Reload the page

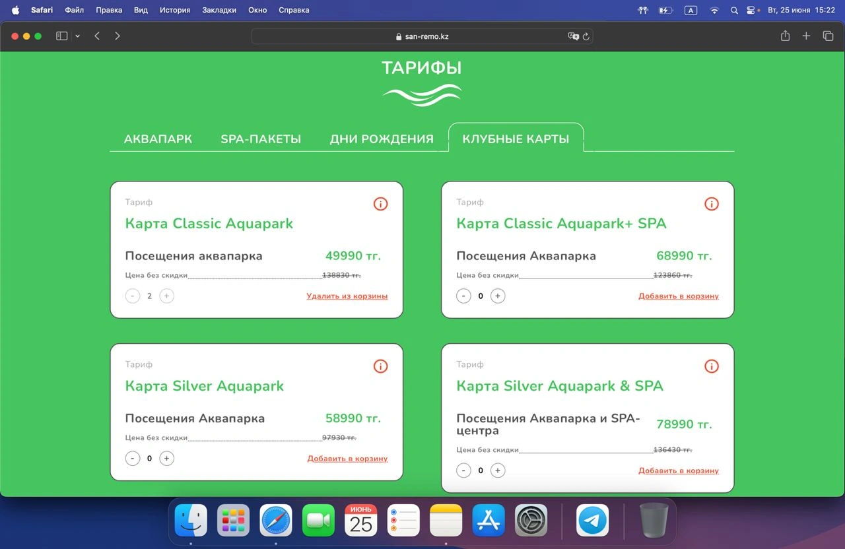click(x=586, y=36)
